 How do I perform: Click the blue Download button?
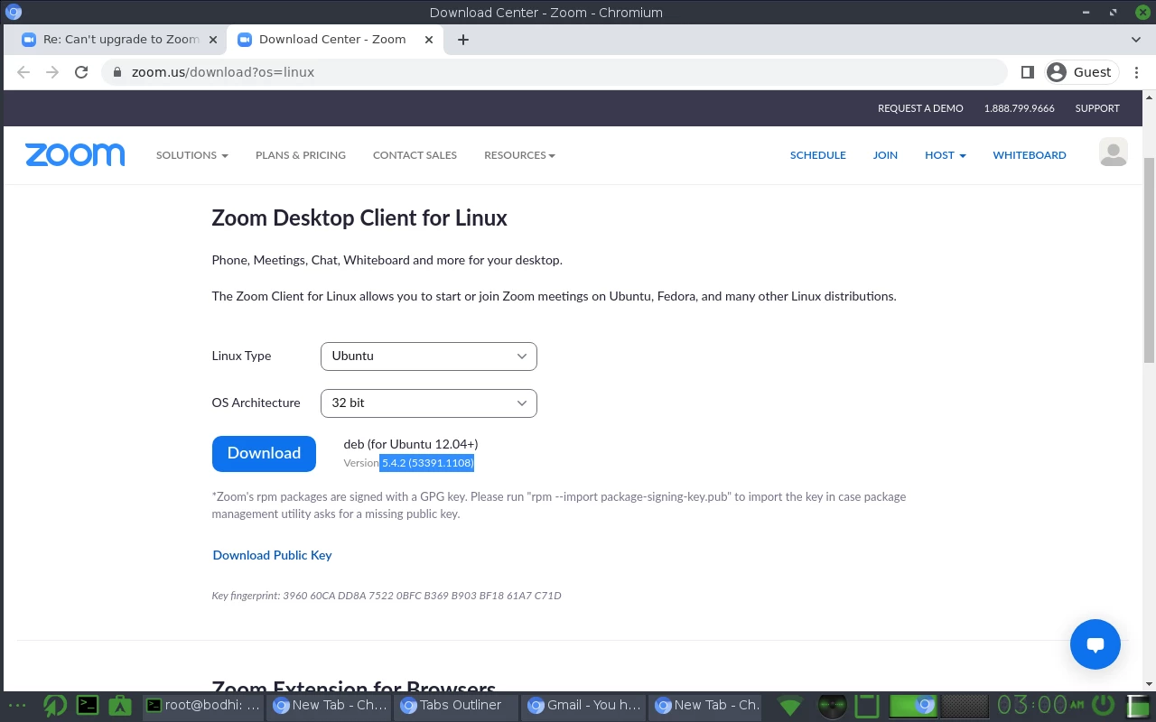[x=264, y=453]
